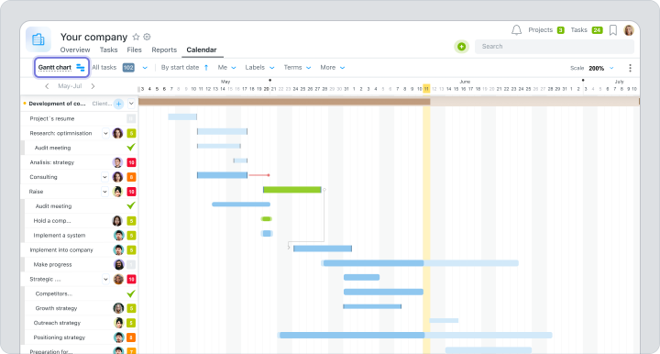
Task: Open the bookmark icon in header
Action: coord(613,30)
